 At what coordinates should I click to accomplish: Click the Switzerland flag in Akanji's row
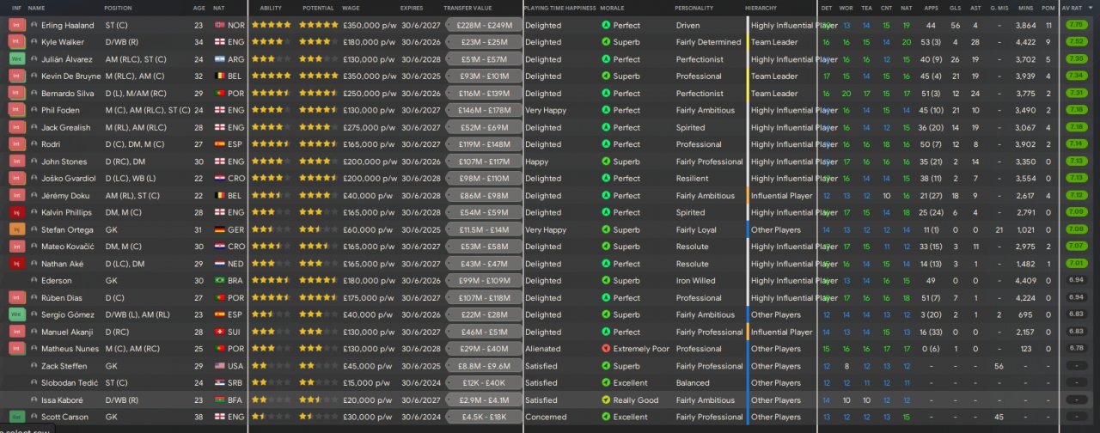[219, 332]
